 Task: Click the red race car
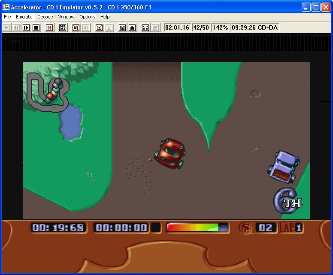(170, 154)
